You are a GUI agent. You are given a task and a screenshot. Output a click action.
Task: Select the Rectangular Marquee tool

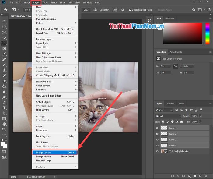pos(4,27)
